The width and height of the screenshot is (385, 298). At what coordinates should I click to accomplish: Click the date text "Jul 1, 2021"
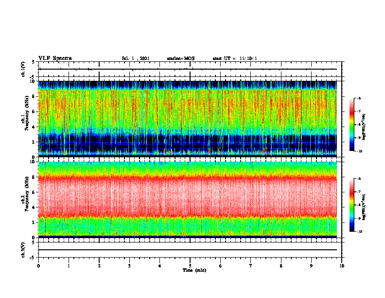click(136, 58)
